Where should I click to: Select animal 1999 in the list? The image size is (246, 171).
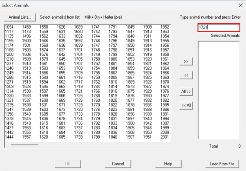tap(165, 128)
